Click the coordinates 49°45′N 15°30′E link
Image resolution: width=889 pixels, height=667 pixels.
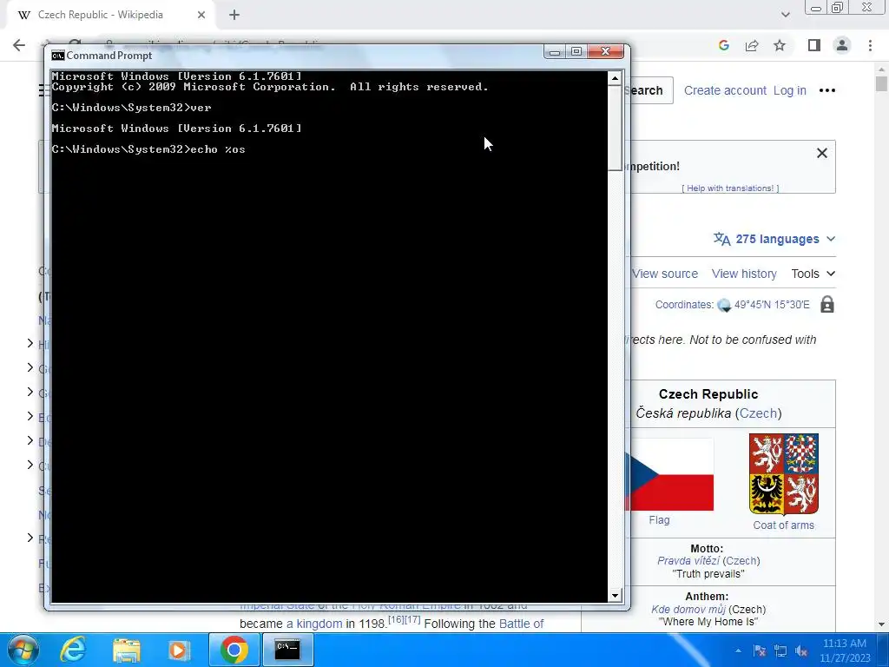tap(772, 305)
